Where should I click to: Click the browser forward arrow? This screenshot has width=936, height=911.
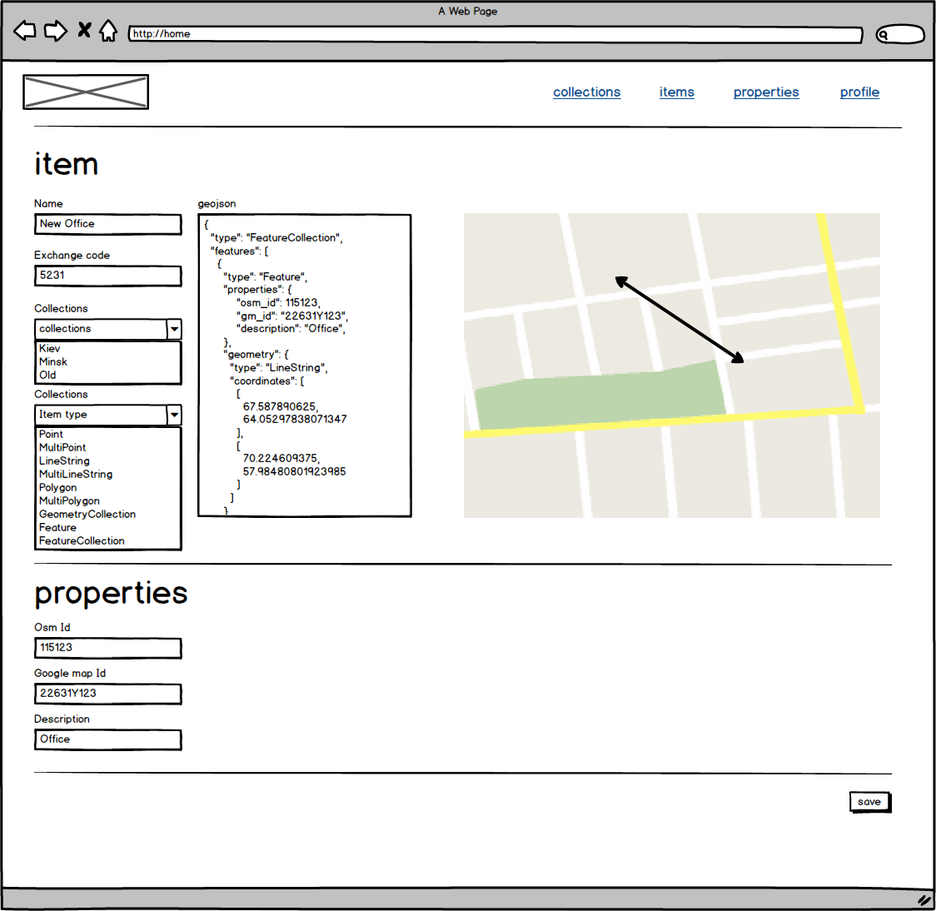pyautogui.click(x=56, y=31)
